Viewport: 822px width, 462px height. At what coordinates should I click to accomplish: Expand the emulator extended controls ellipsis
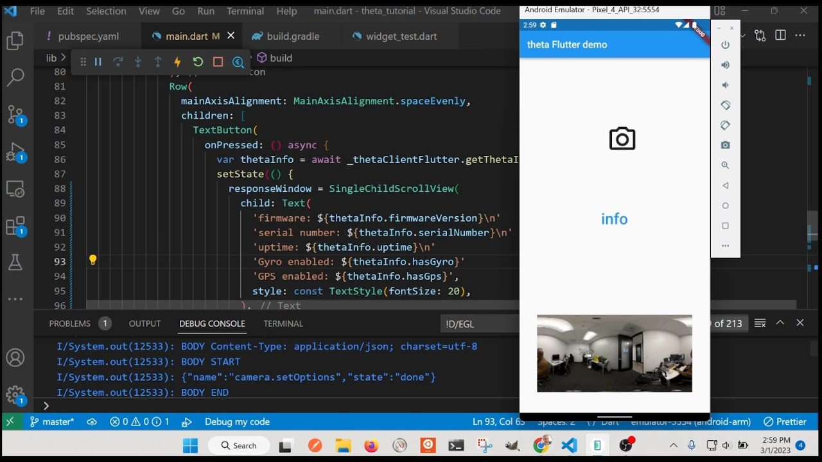coord(725,246)
